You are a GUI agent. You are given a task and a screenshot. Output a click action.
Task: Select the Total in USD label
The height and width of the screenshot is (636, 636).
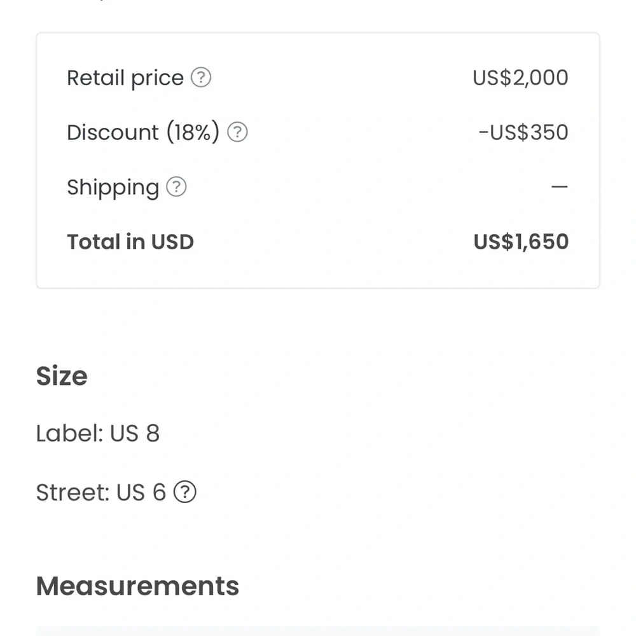[130, 242]
